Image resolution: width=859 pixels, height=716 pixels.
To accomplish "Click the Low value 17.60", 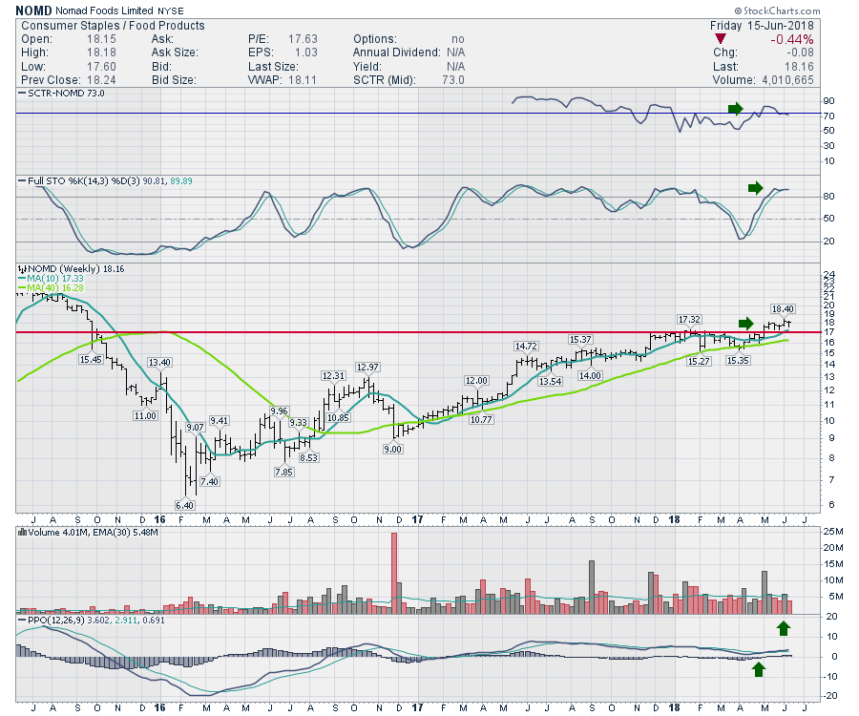I will click(101, 66).
